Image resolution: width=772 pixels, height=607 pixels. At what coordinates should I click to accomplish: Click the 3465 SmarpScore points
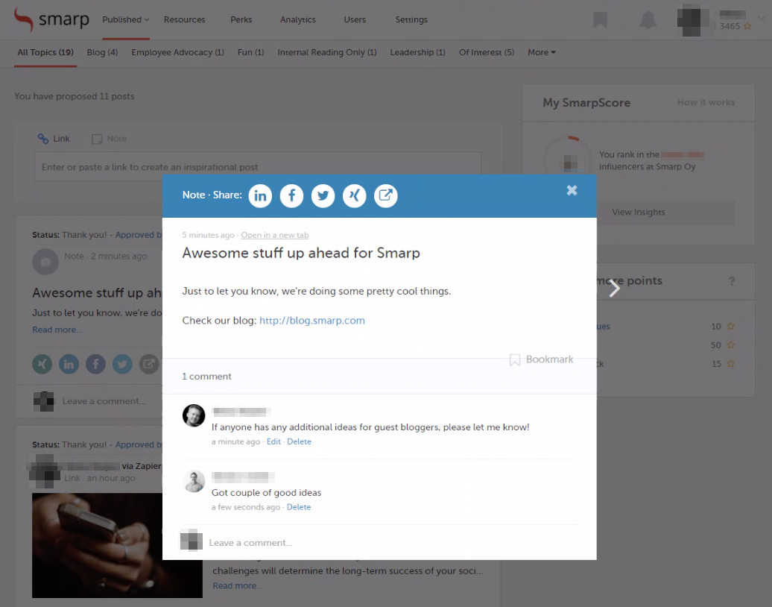[x=735, y=26]
